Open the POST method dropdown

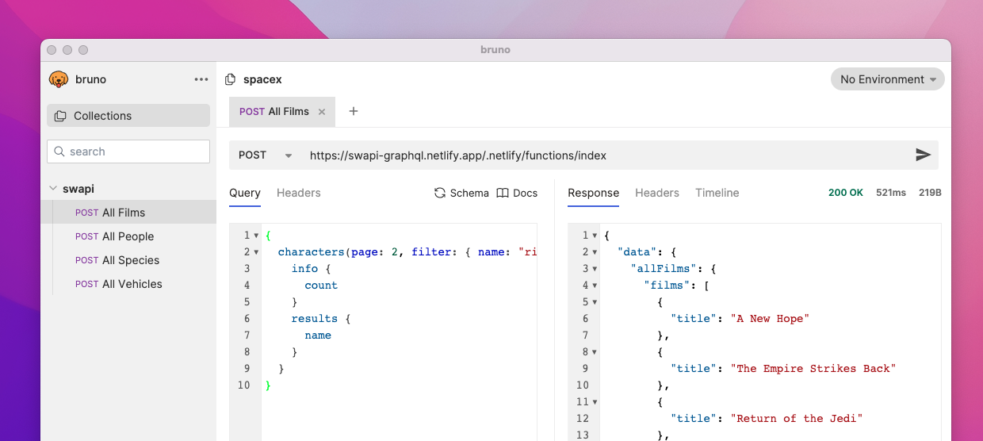pyautogui.click(x=266, y=155)
